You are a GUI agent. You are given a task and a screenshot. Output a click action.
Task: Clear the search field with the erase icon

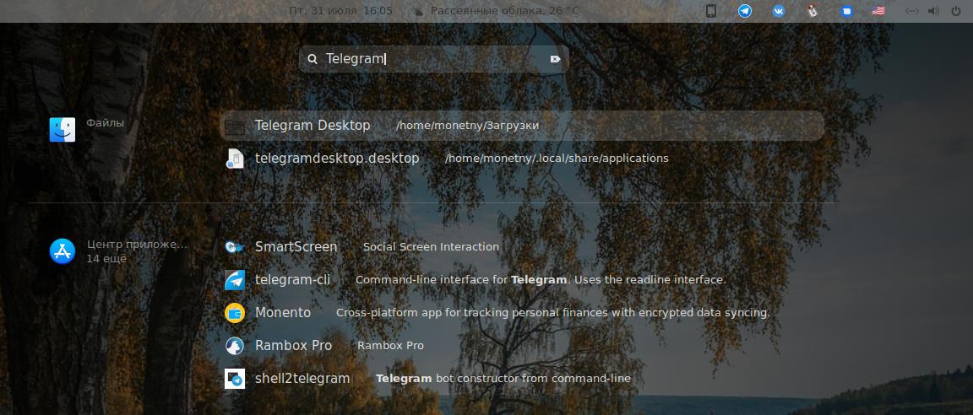[x=555, y=59]
